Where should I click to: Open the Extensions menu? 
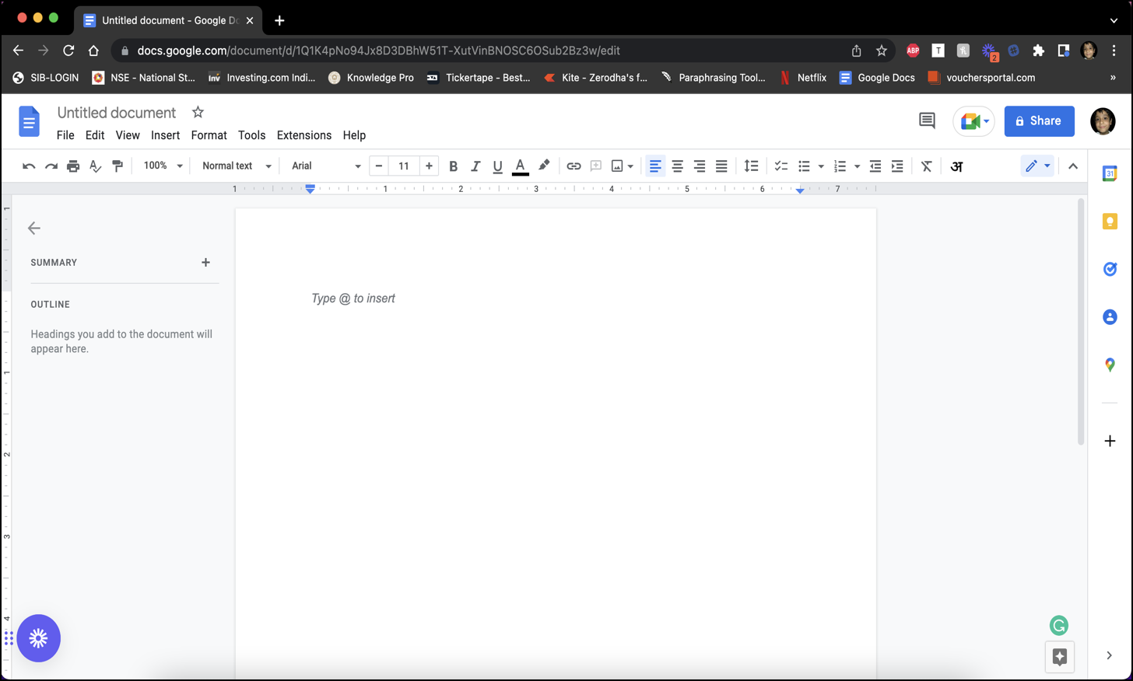pos(303,135)
